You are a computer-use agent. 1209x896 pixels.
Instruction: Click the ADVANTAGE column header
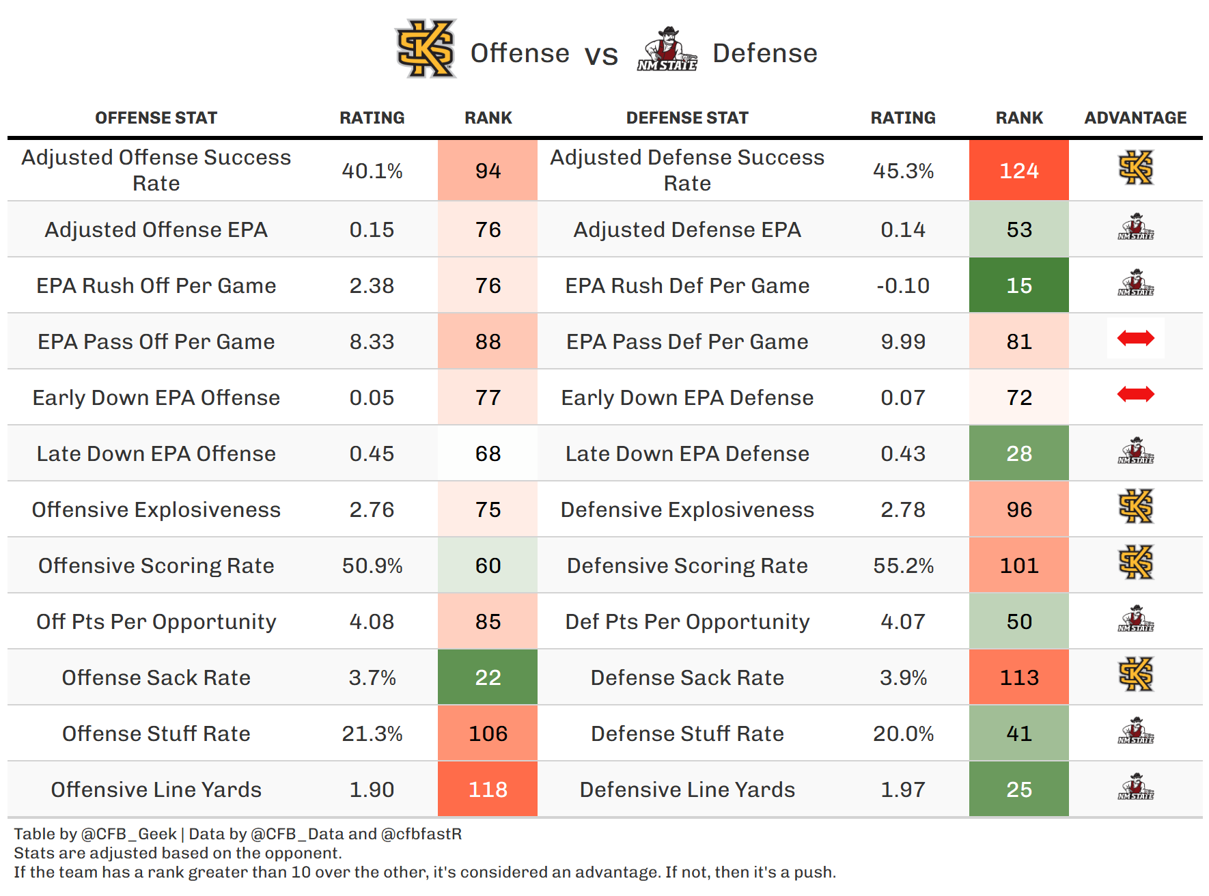tap(1135, 118)
